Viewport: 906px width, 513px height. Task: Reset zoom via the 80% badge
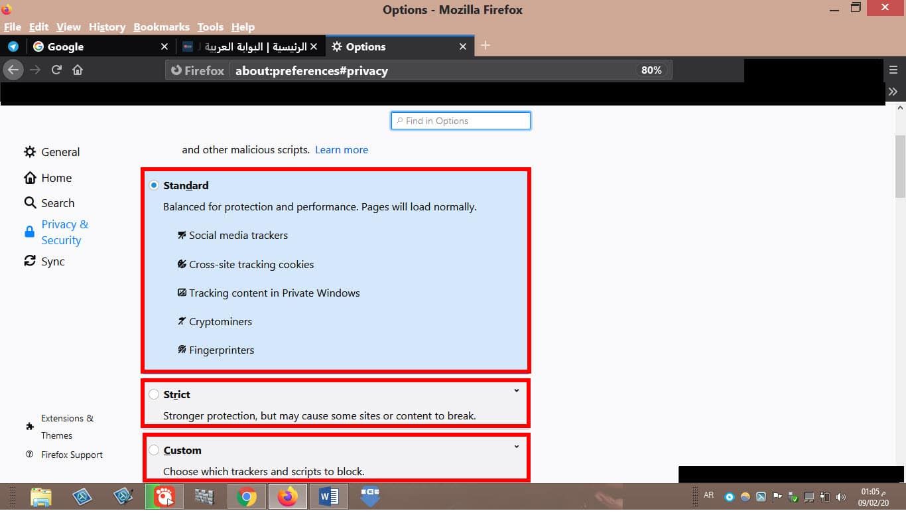(x=651, y=70)
